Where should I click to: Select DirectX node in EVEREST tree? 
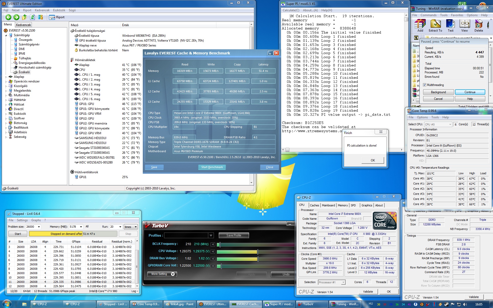pos(18,109)
